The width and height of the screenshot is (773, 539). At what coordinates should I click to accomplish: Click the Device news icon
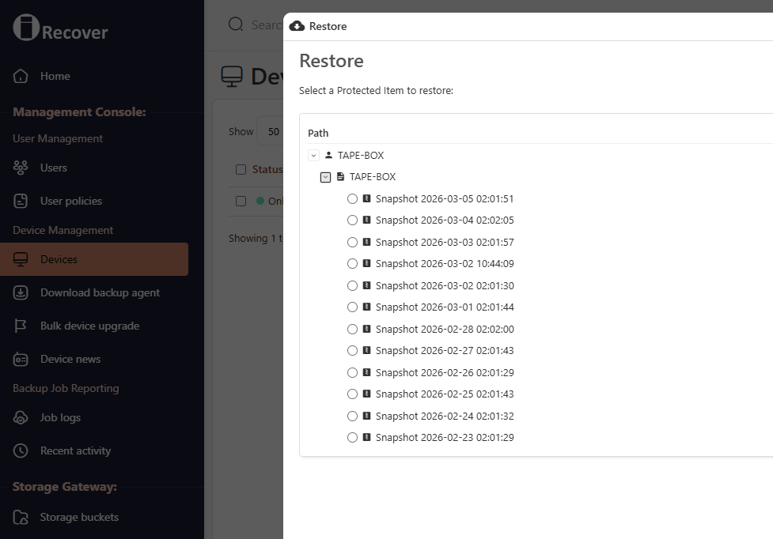tap(19, 359)
